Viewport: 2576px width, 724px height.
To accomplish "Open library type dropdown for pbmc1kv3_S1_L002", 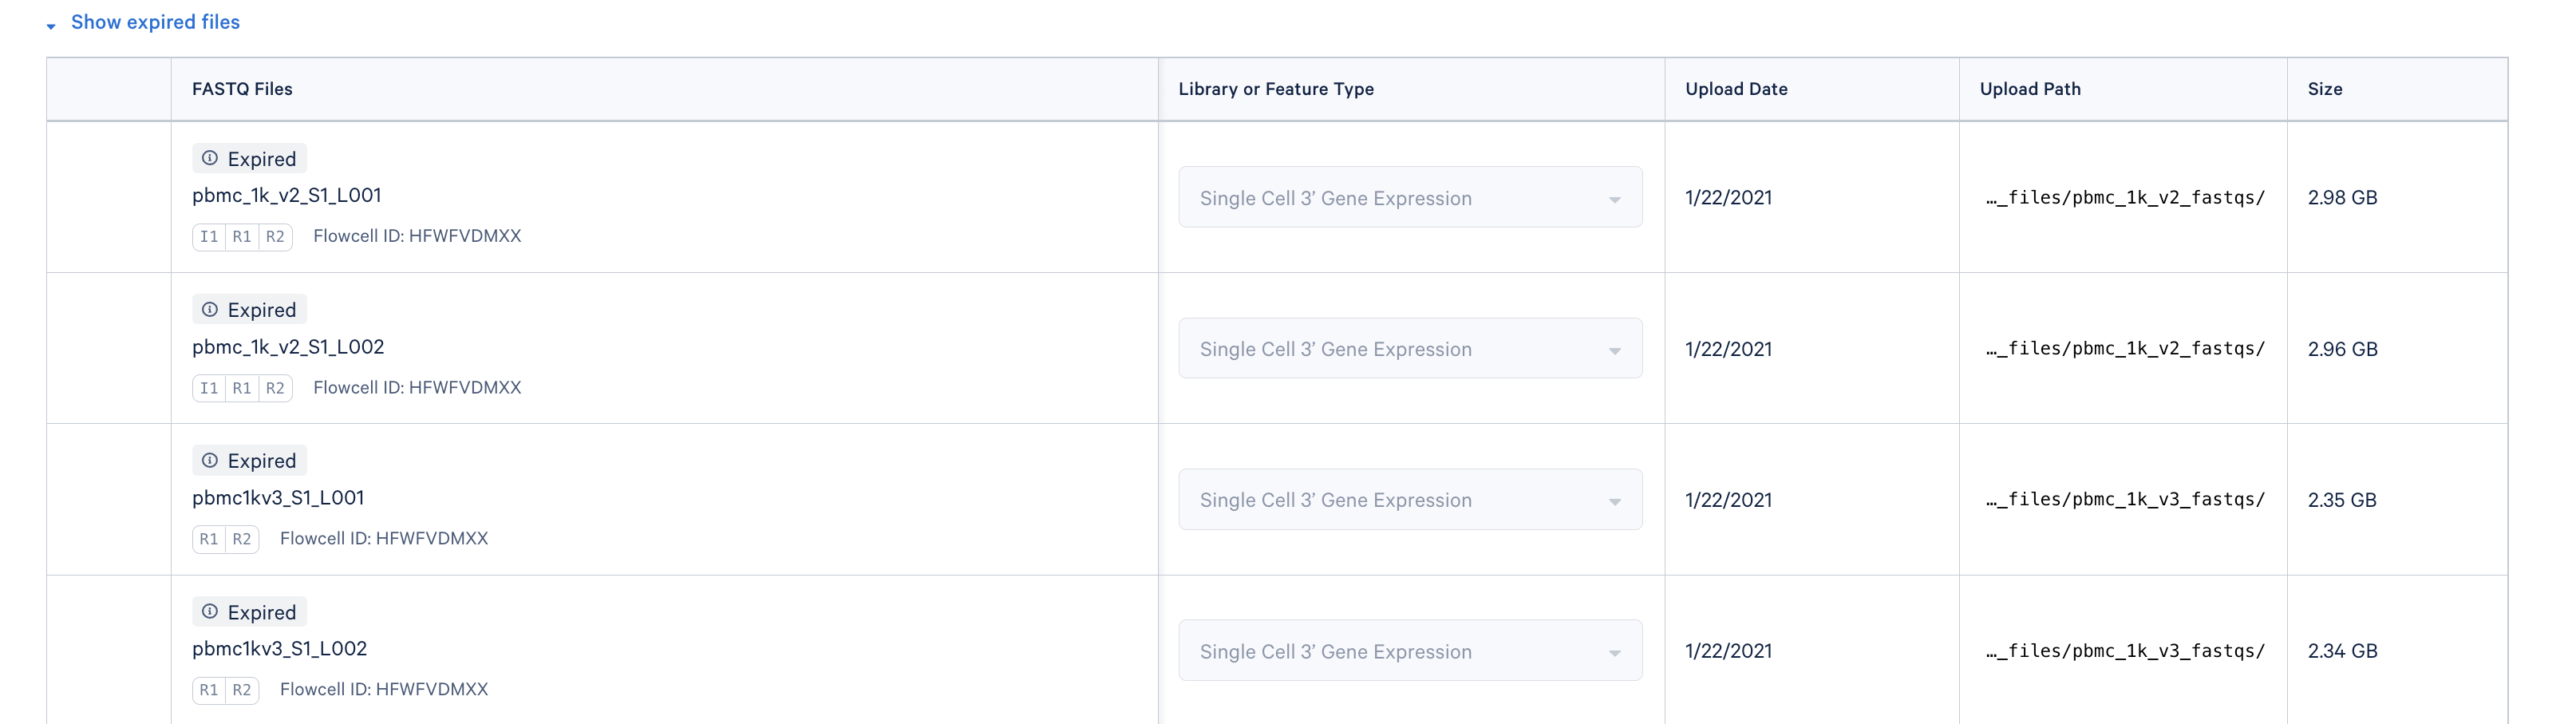I will (1410, 650).
